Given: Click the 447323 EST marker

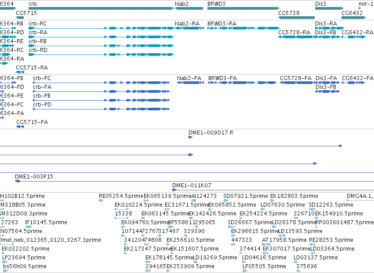Looking at the screenshot, I should pos(233,244).
